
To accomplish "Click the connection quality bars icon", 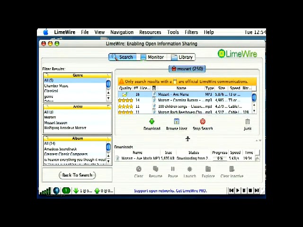I will [x=45, y=191].
